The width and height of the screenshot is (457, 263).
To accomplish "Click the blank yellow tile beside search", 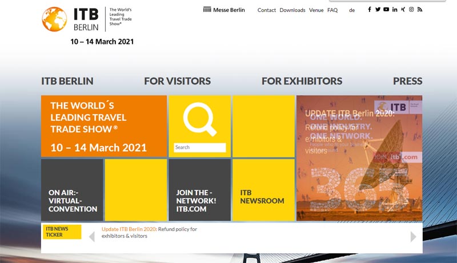I will pyautogui.click(x=263, y=126).
